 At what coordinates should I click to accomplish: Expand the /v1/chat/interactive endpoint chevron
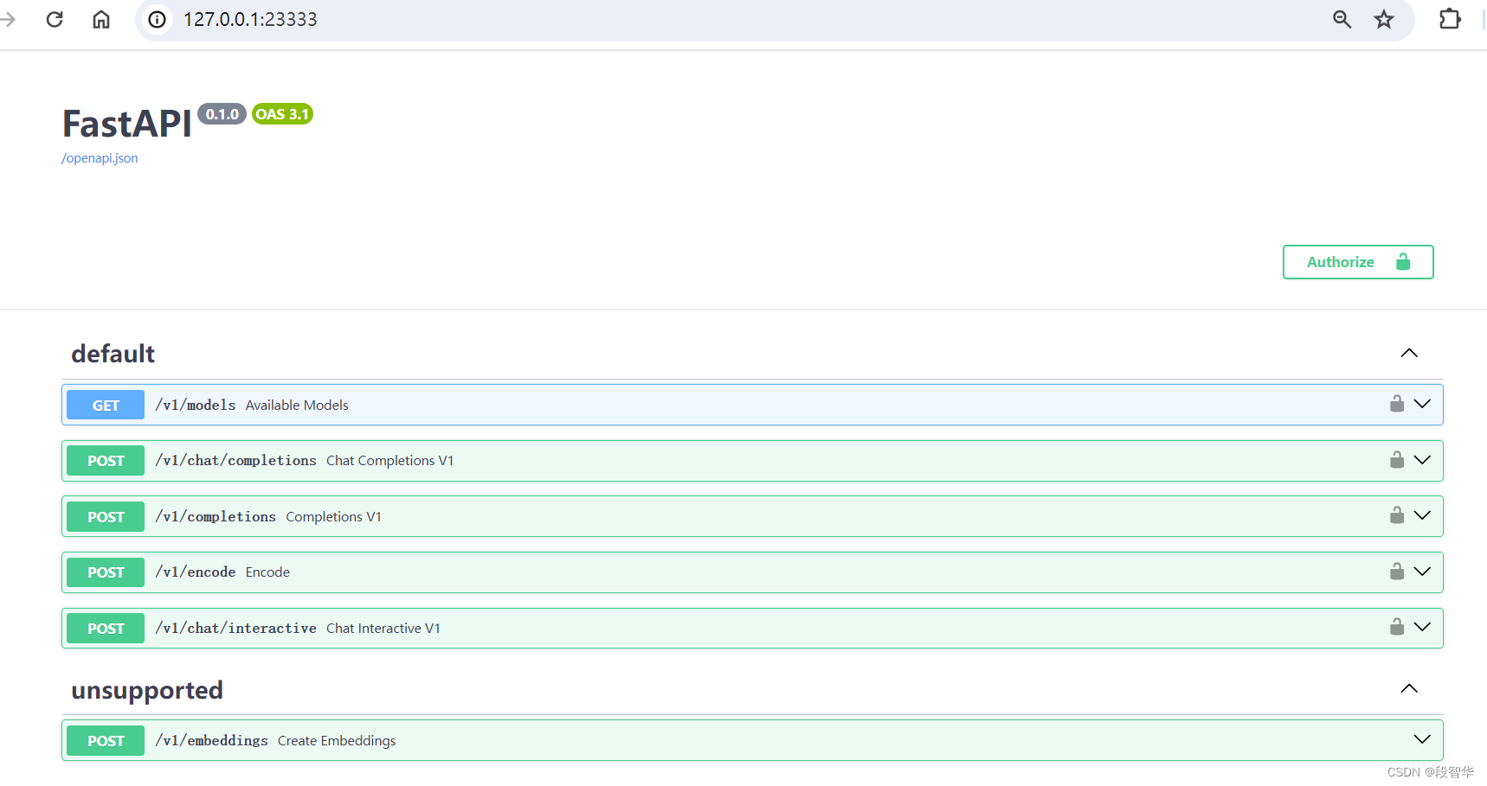click(1422, 627)
